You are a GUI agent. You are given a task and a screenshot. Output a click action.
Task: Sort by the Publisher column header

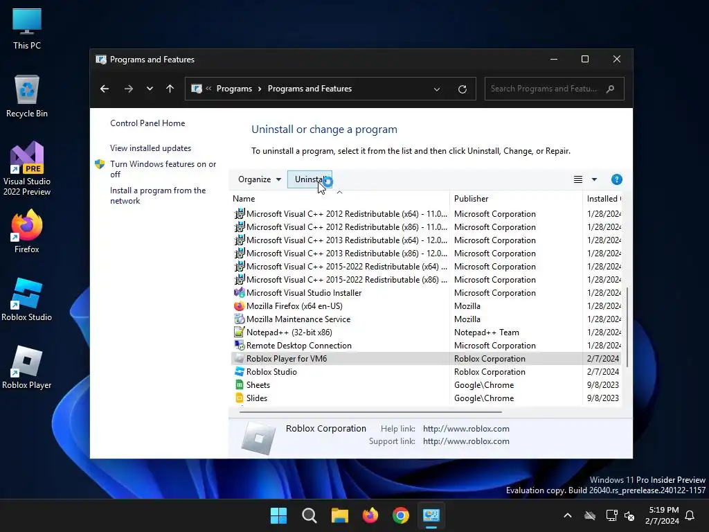(x=516, y=199)
